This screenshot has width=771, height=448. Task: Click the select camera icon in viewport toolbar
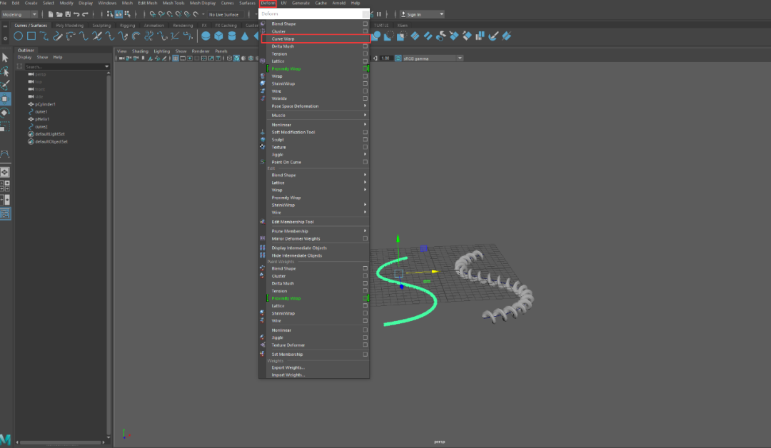[x=121, y=58]
